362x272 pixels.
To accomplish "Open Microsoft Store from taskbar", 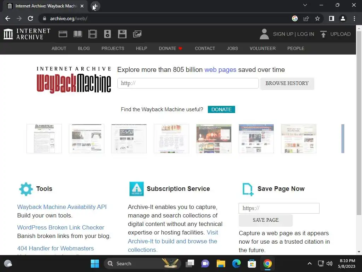I will (252, 263).
